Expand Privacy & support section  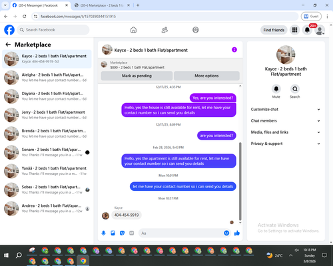(x=286, y=144)
